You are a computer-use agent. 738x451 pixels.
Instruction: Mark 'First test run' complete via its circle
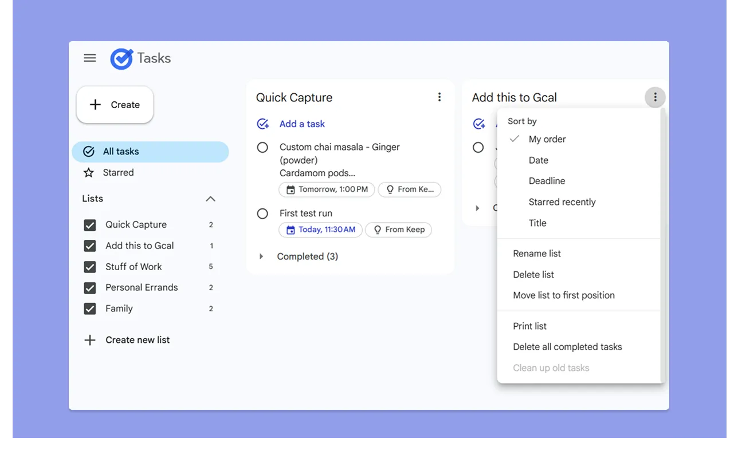pos(262,213)
